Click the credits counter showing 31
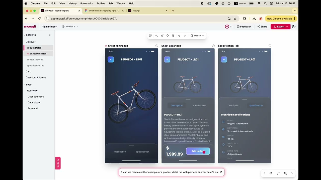321x180 pixels. click(229, 26)
